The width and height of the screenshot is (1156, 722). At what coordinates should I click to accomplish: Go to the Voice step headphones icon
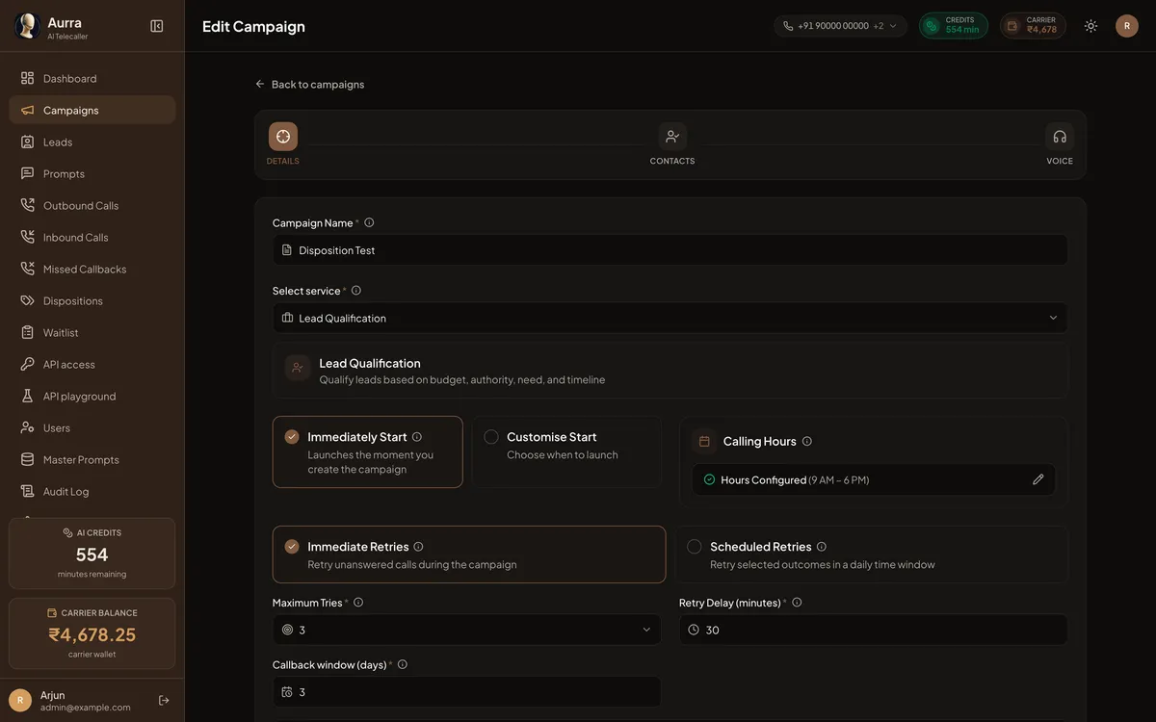1060,137
